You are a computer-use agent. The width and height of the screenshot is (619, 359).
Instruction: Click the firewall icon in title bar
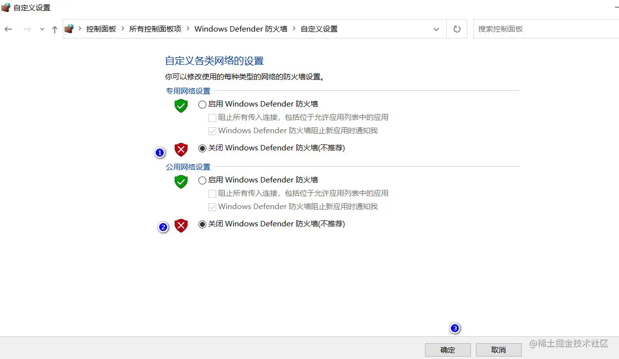tap(6, 7)
